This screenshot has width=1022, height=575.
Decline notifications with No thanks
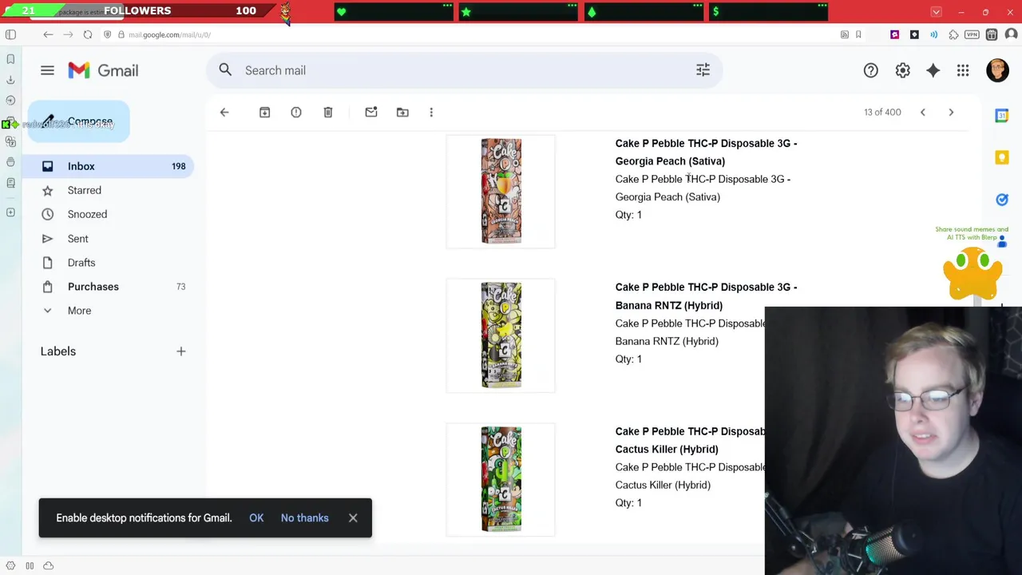click(x=304, y=517)
